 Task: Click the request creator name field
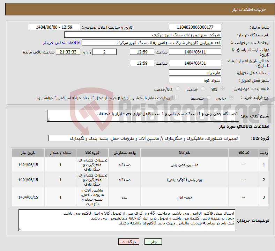click(151, 43)
